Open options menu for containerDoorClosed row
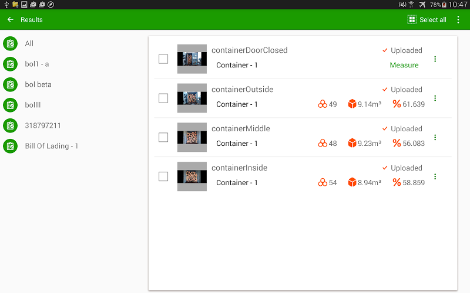470x293 pixels. [x=435, y=59]
